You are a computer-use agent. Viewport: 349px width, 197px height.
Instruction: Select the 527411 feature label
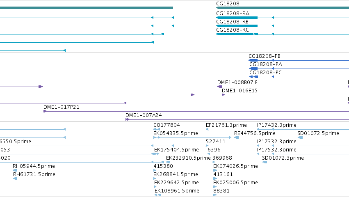click(x=215, y=142)
